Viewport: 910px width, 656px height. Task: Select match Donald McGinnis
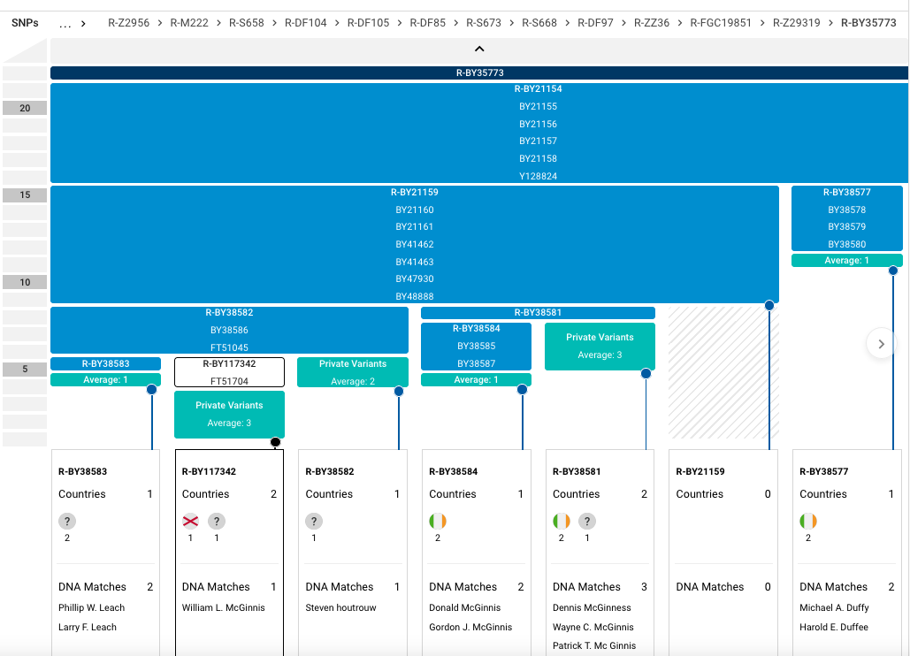465,608
